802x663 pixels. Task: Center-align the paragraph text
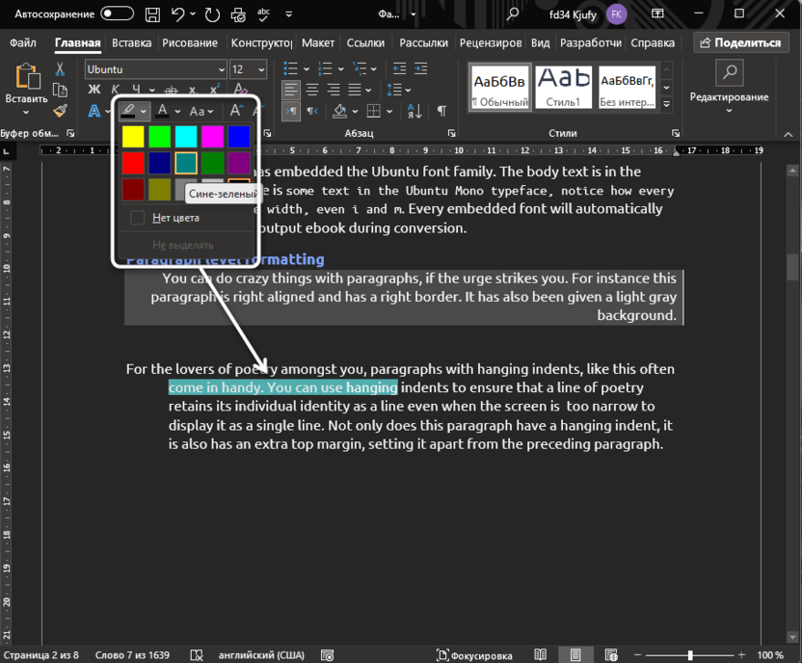click(312, 89)
